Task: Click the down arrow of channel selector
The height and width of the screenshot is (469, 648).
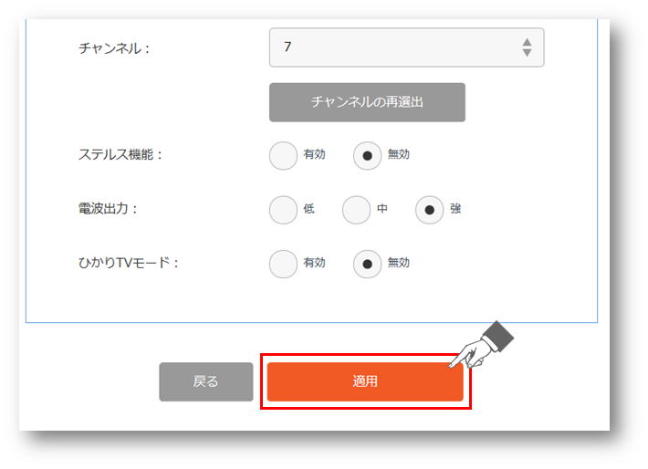Action: [527, 53]
